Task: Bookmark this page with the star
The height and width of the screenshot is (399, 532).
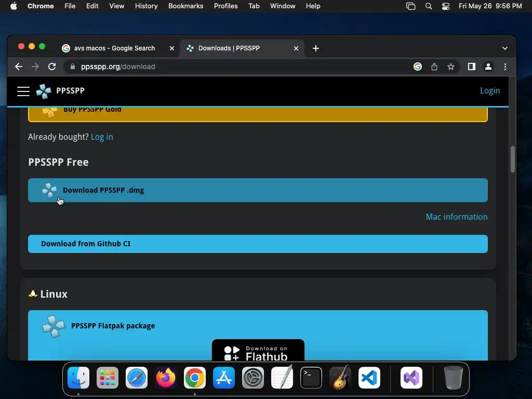Action: pyautogui.click(x=450, y=66)
